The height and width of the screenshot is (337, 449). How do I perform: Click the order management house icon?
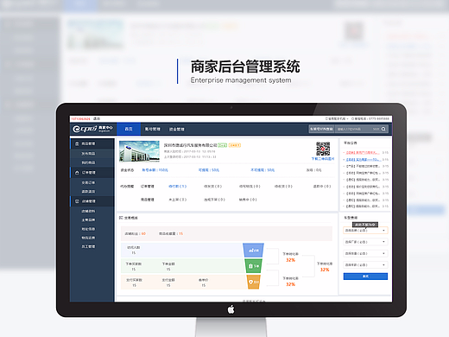(x=77, y=173)
